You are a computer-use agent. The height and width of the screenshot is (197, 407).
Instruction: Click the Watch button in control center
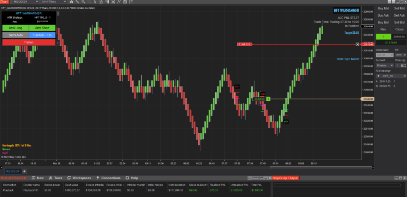[x=254, y=178]
